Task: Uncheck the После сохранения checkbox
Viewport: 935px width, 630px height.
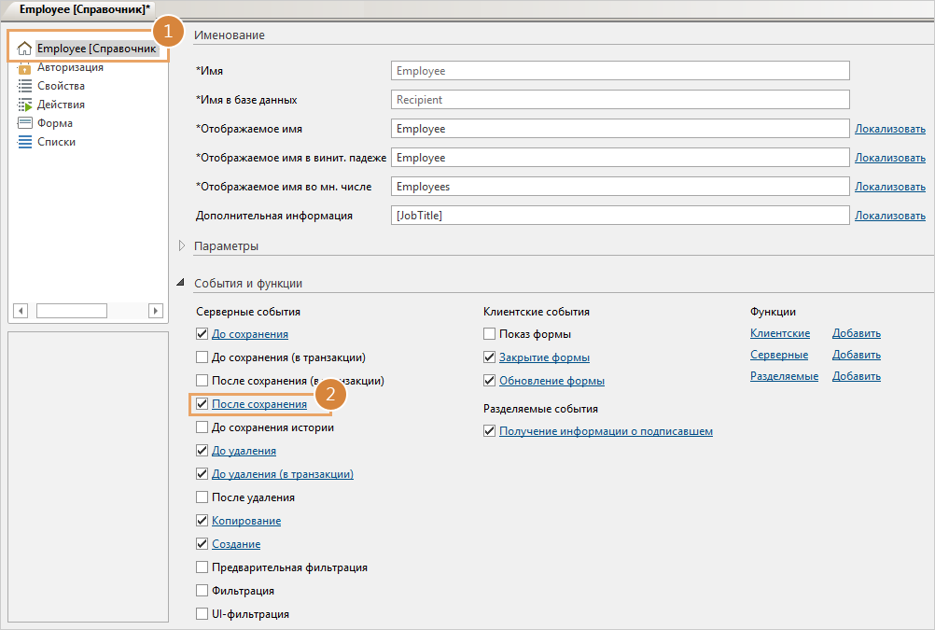Action: pos(202,404)
